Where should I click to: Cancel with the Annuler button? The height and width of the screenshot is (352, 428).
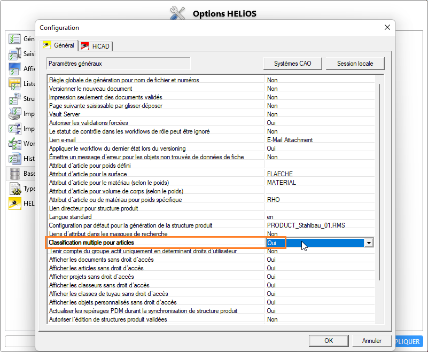tap(372, 341)
